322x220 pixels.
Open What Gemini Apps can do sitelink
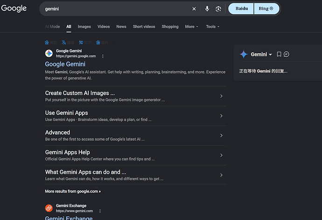[x=85, y=172]
